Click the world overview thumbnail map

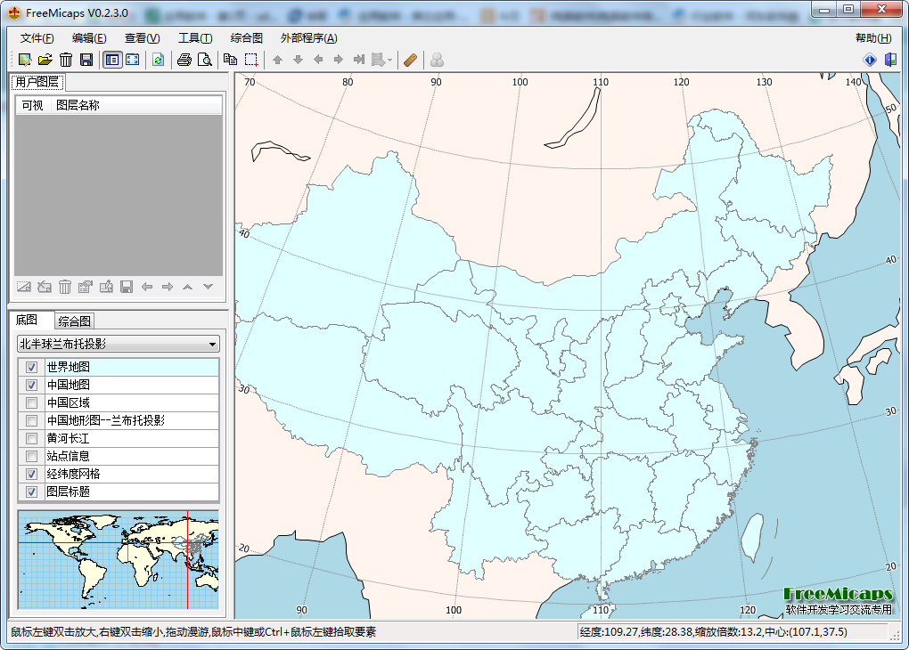pyautogui.click(x=119, y=560)
